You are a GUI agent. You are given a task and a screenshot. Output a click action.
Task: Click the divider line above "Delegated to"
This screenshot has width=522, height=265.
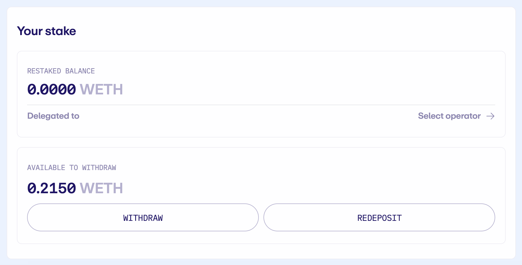coord(261,105)
